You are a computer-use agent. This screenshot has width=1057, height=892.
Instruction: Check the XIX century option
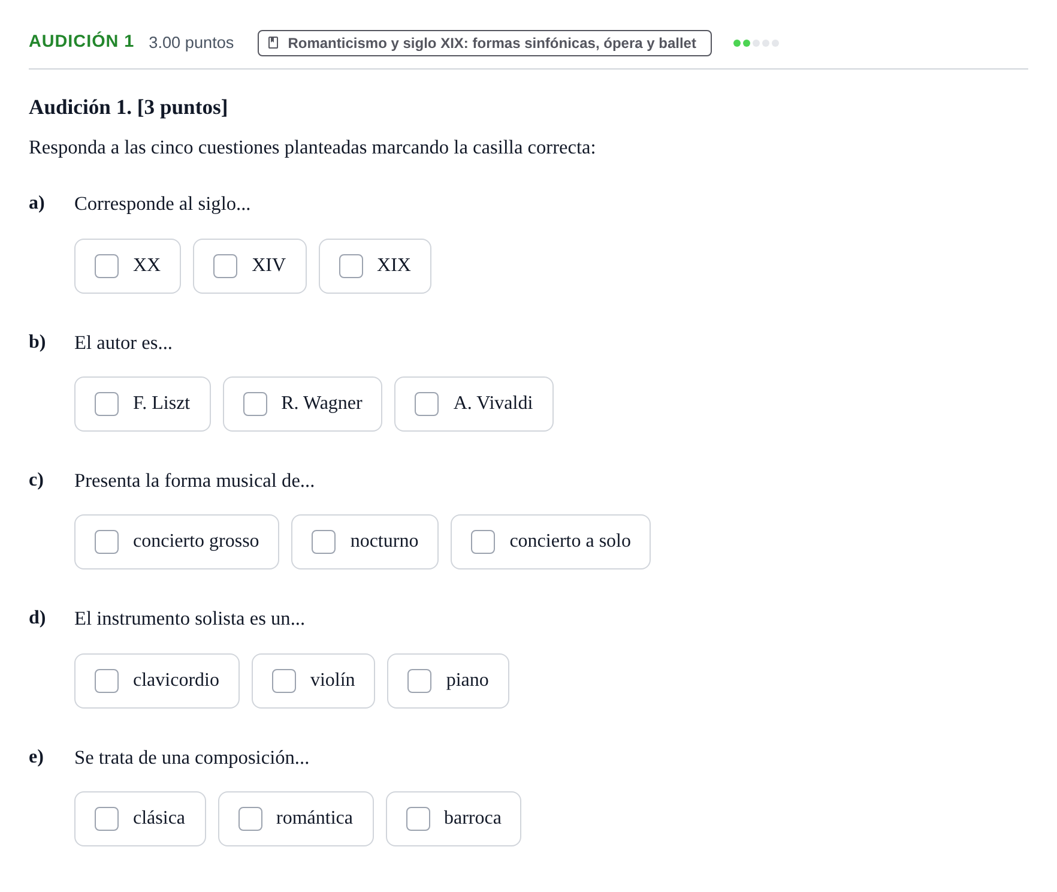pos(351,266)
